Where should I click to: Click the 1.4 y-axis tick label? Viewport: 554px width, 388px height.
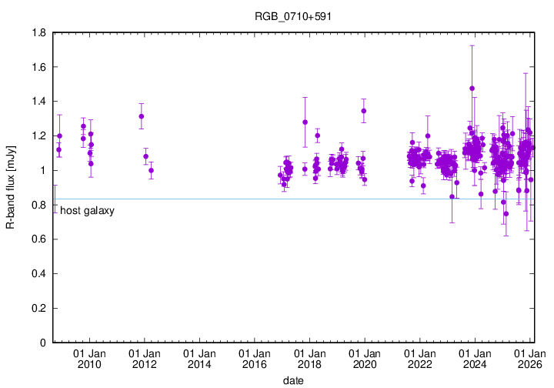pos(38,102)
